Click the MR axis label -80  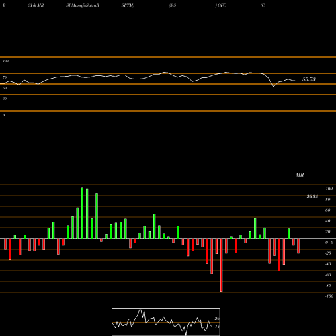(328, 286)
